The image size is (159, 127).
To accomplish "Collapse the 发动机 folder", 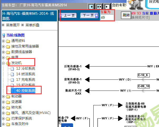I will 3,63.
